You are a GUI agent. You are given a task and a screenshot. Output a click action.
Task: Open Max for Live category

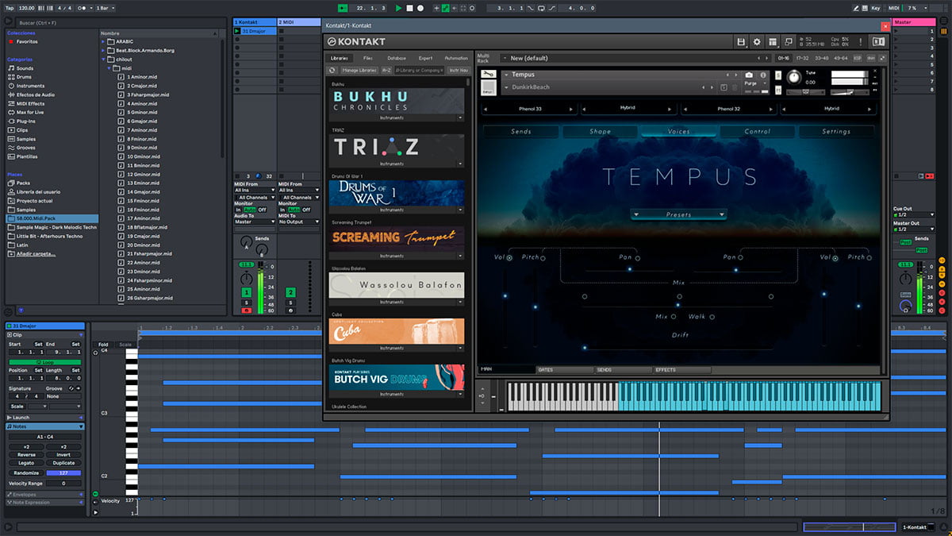pyautogui.click(x=31, y=112)
